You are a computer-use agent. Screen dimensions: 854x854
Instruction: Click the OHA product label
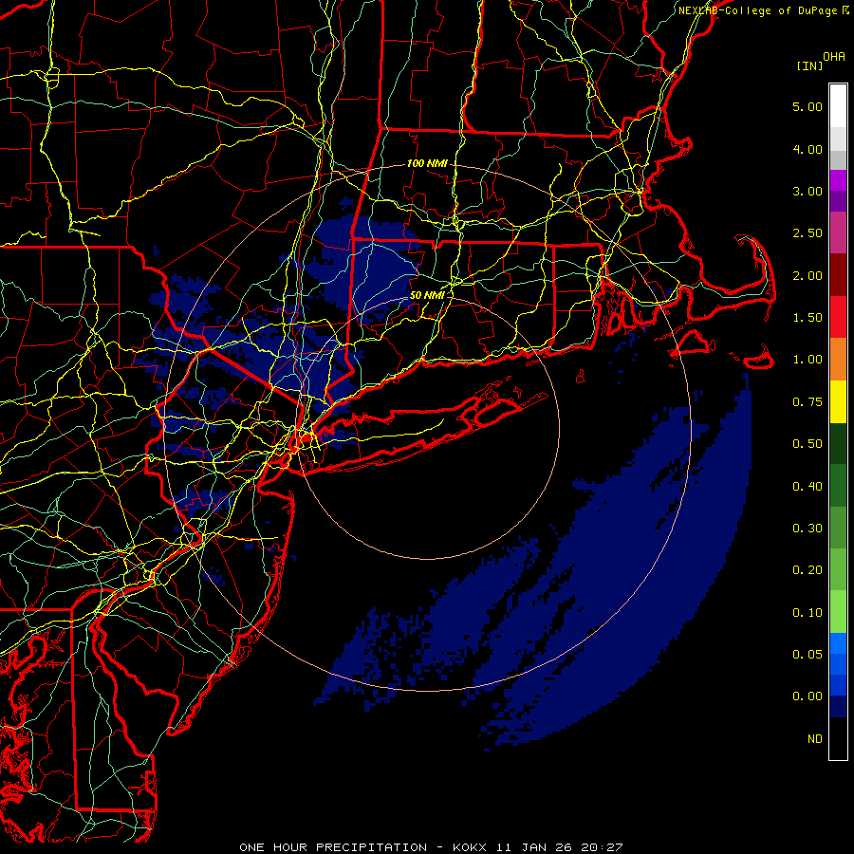[834, 57]
